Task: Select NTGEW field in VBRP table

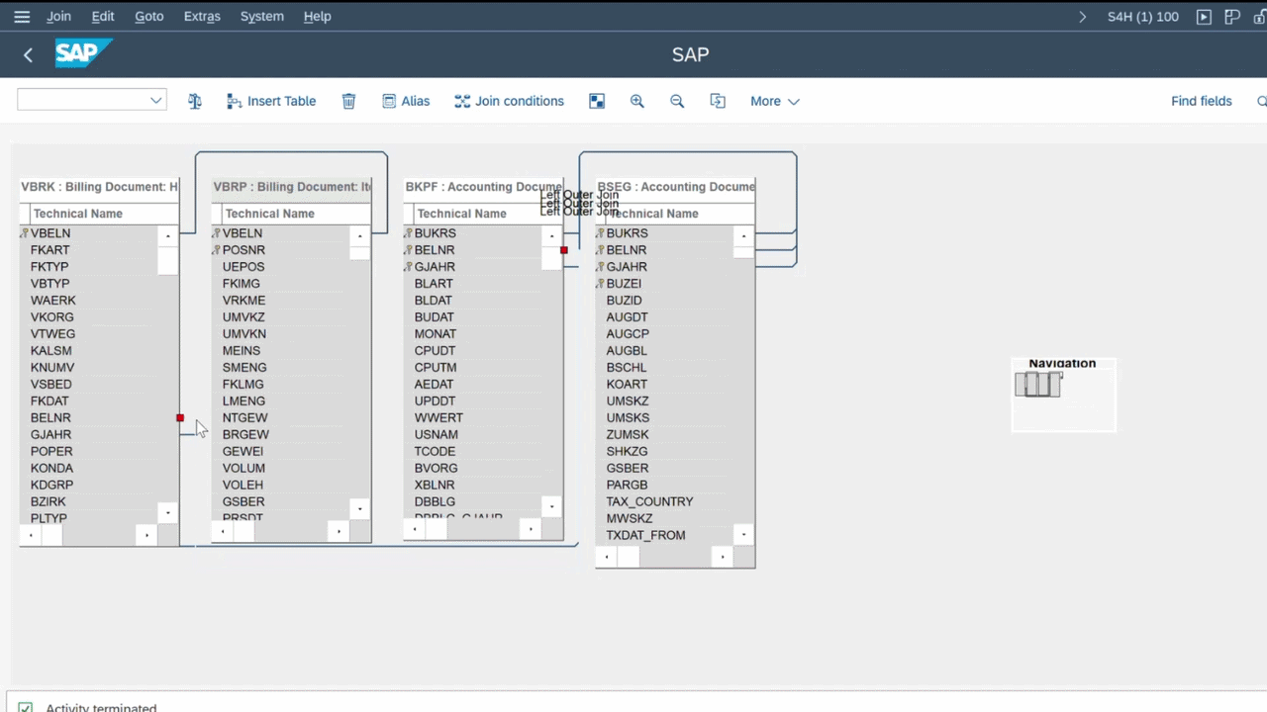Action: [244, 418]
